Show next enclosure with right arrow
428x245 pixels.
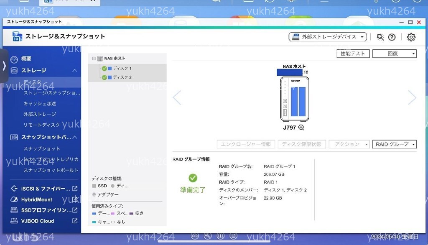coord(412,97)
